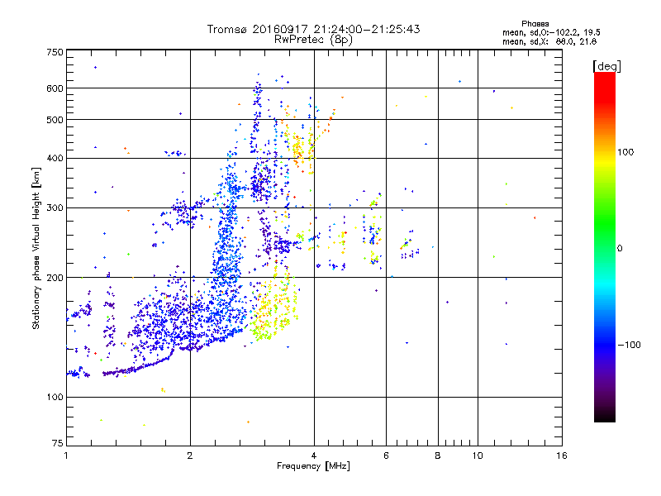The height and width of the screenshot is (496, 661).
Task: Click the '16' frequency axis label
Action: point(562,455)
